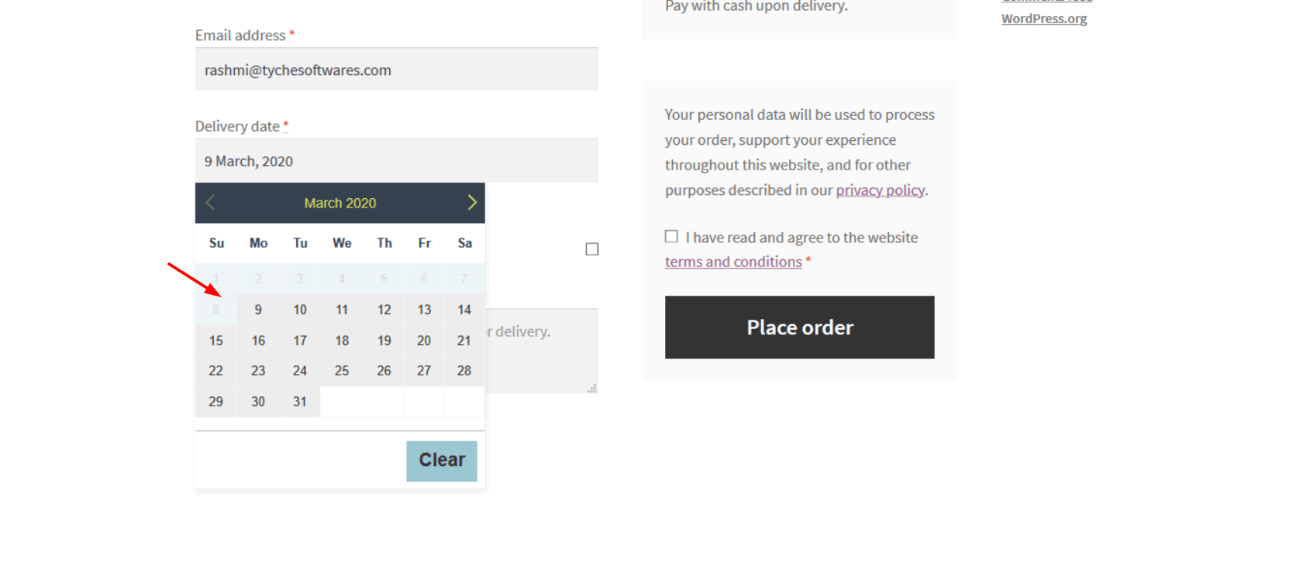Go to the next month in the calendar
This screenshot has width=1289, height=562.
point(471,202)
